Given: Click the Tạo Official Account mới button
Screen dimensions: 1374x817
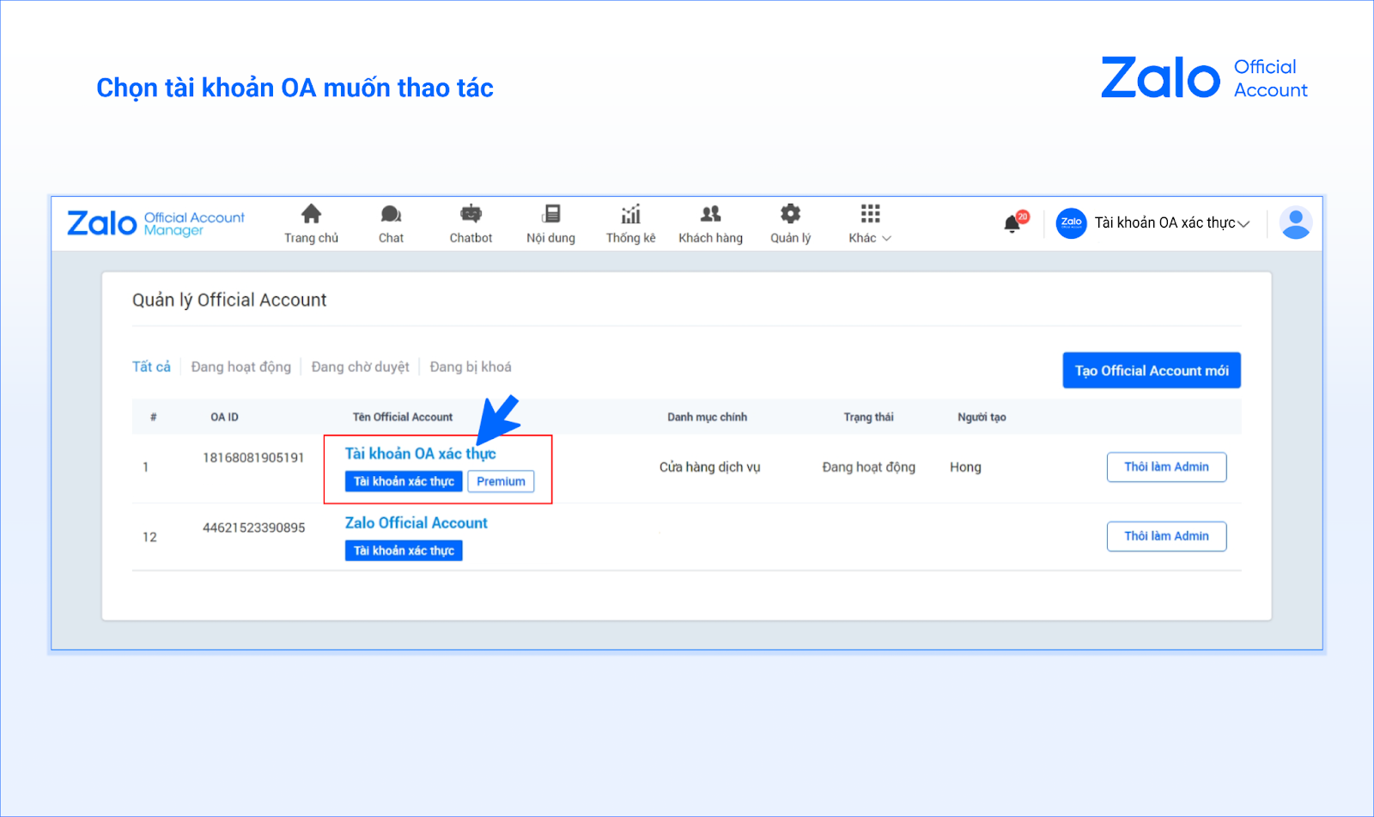Looking at the screenshot, I should 1151,370.
